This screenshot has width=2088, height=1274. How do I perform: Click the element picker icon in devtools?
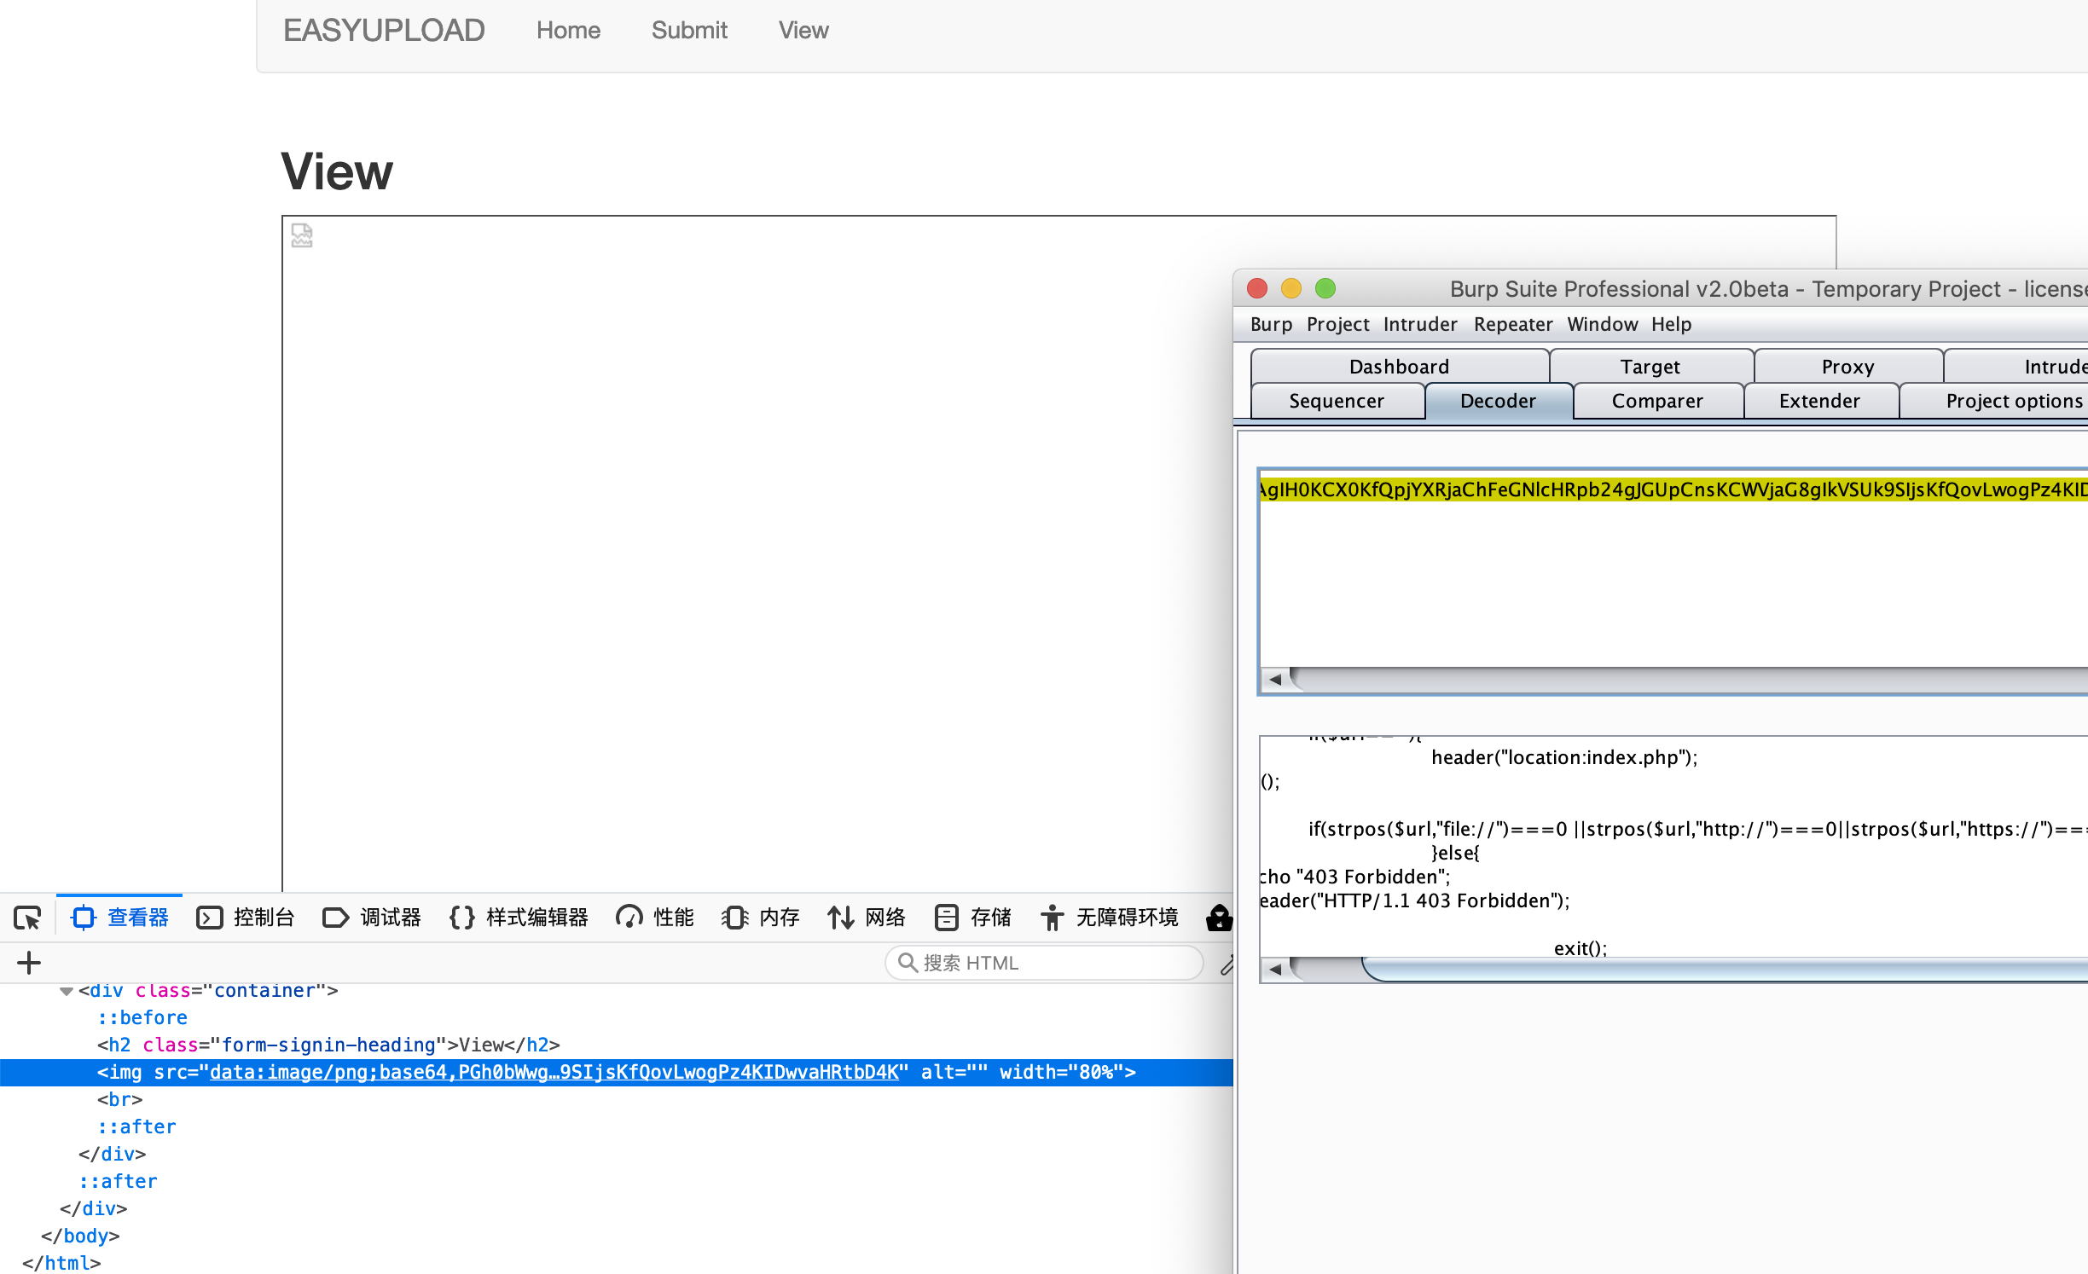(x=27, y=918)
